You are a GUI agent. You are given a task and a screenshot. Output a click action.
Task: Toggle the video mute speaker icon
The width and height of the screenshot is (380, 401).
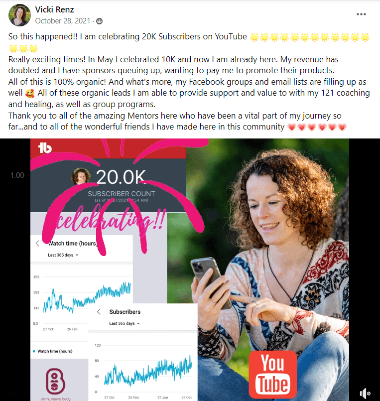click(x=365, y=394)
